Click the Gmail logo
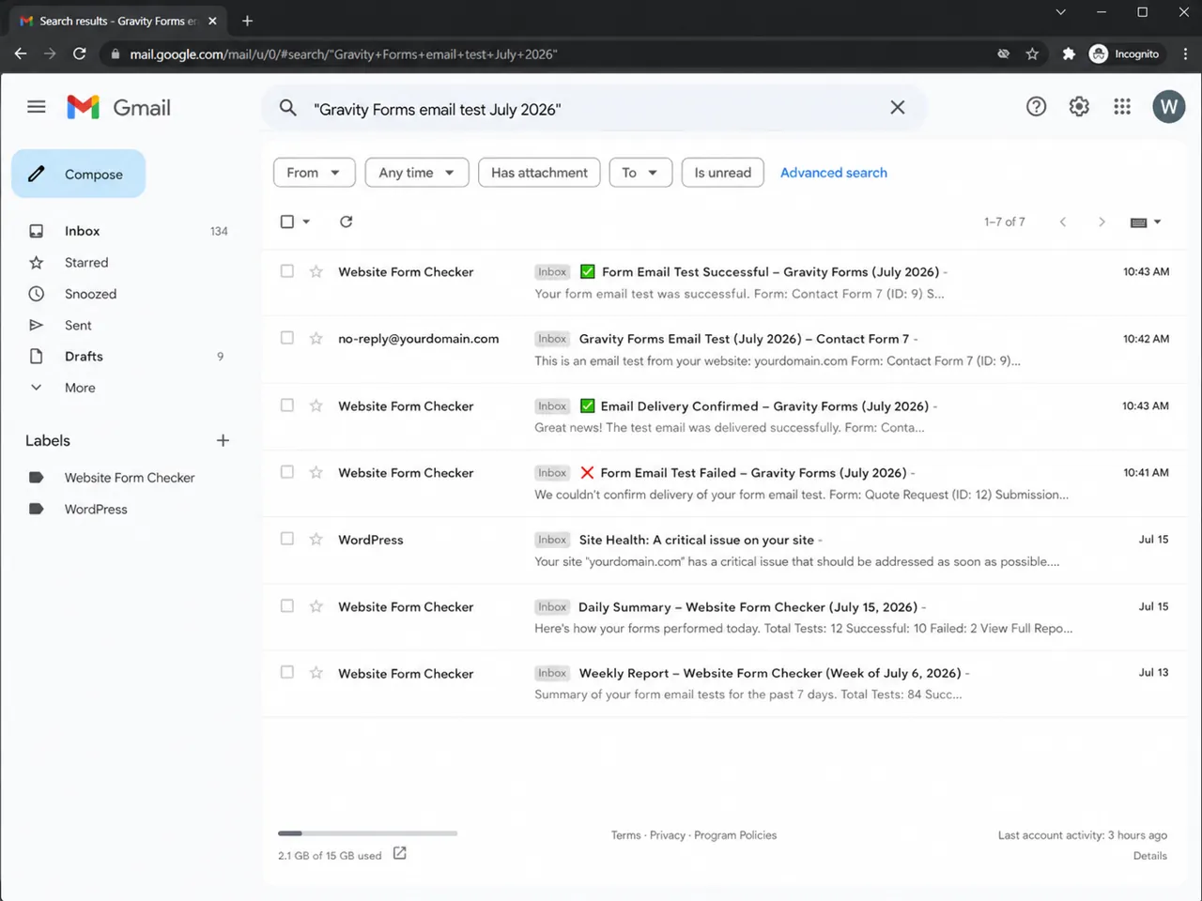The image size is (1202, 901). tap(119, 108)
